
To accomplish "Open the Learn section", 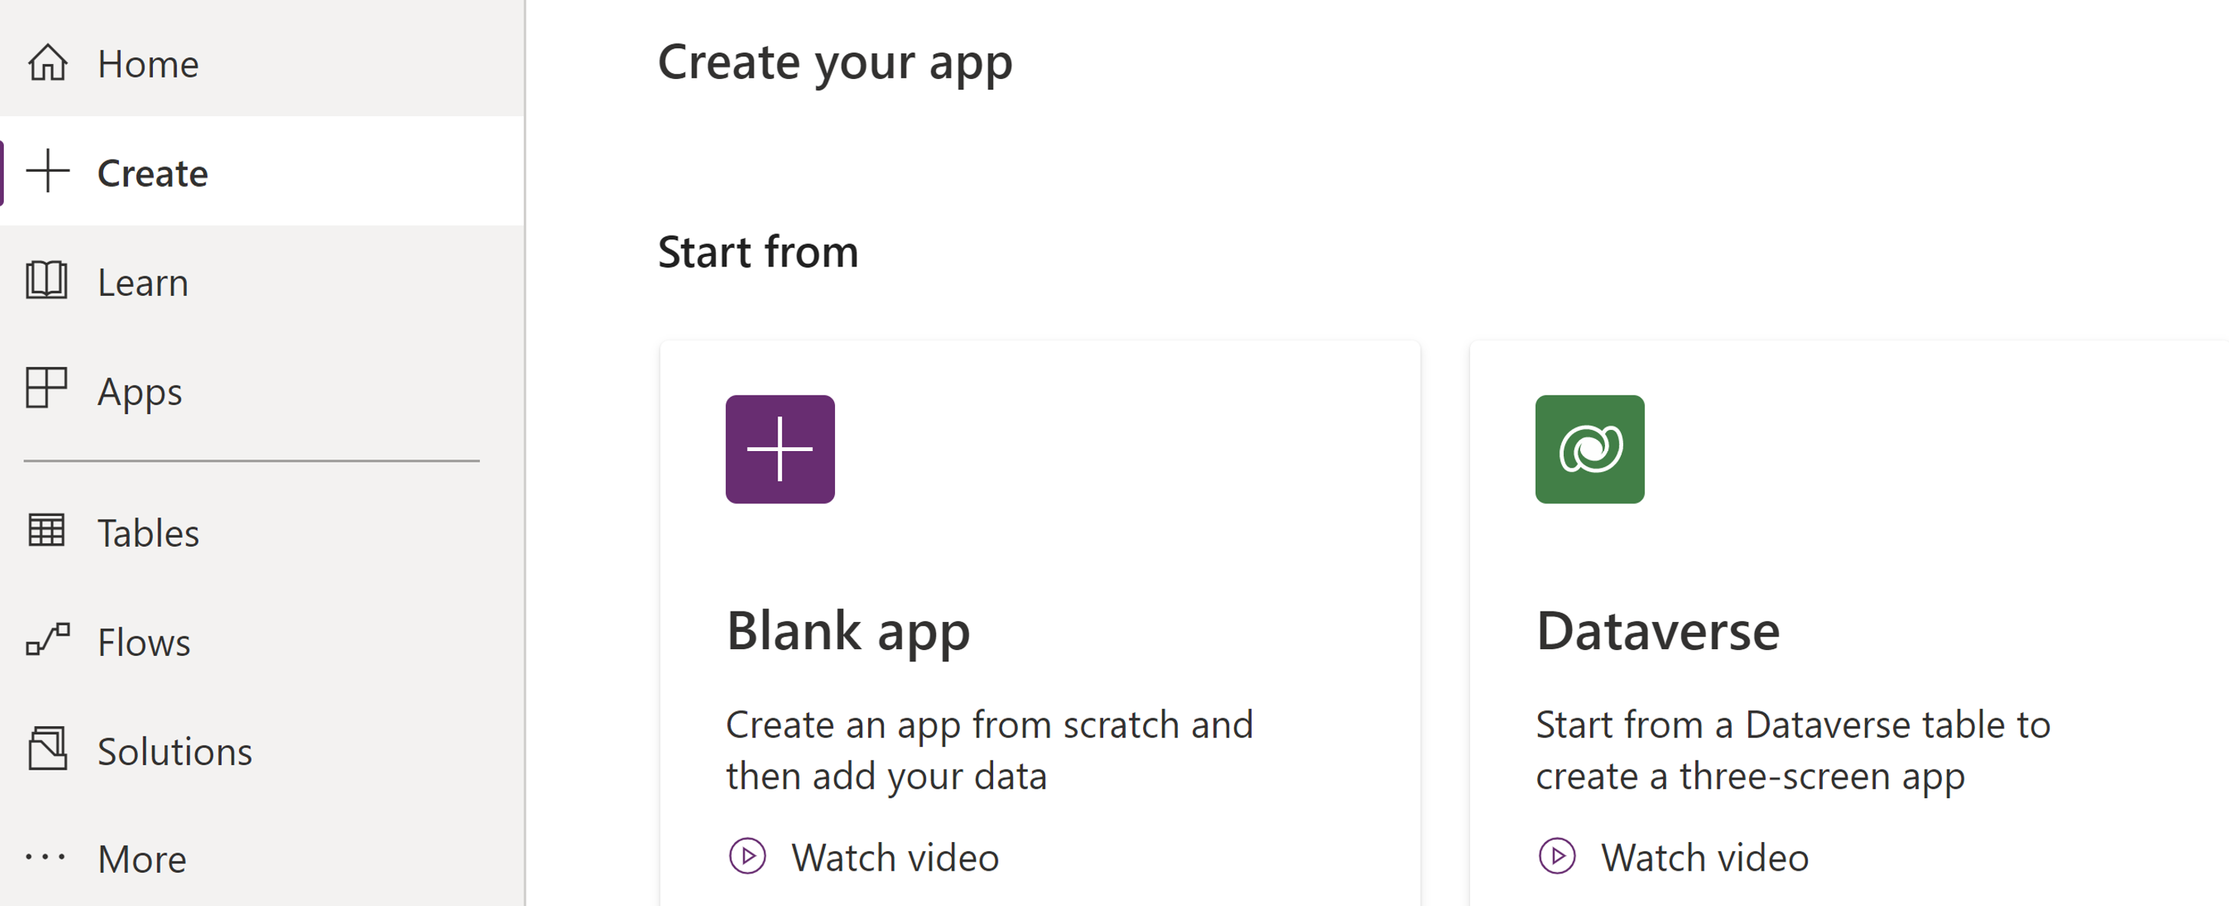I will (142, 282).
